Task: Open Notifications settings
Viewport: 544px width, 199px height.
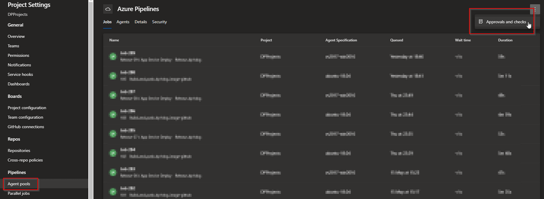Action: click(20, 65)
